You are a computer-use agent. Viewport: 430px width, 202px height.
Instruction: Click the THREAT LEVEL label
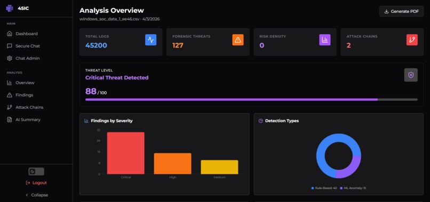click(99, 70)
